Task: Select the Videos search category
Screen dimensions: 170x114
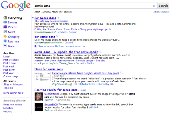Action: (12, 27)
